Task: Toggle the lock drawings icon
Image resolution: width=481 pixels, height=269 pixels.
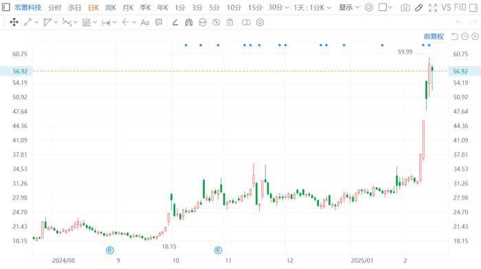Action: point(203,22)
